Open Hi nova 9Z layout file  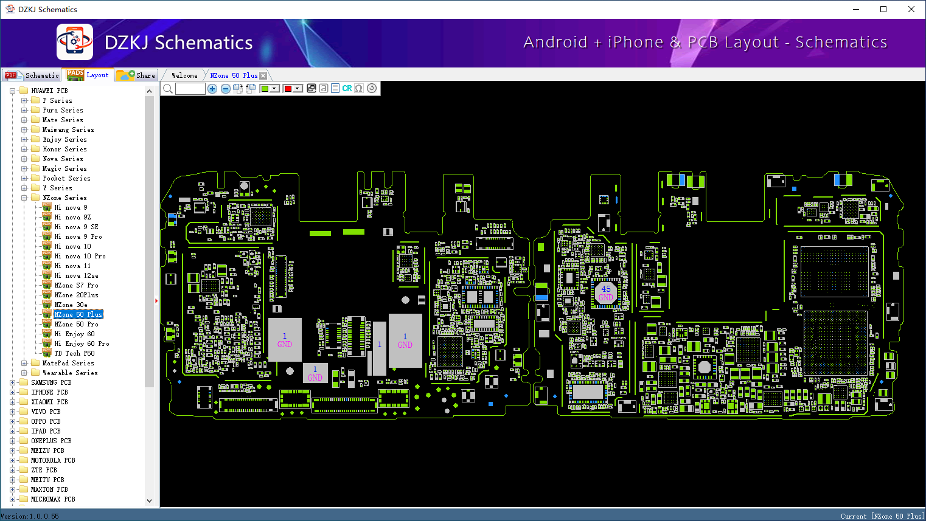click(72, 217)
